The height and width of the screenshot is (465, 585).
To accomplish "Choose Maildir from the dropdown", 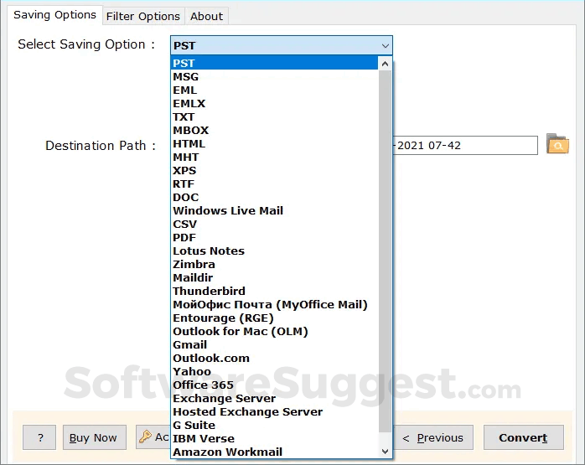I will [274, 278].
